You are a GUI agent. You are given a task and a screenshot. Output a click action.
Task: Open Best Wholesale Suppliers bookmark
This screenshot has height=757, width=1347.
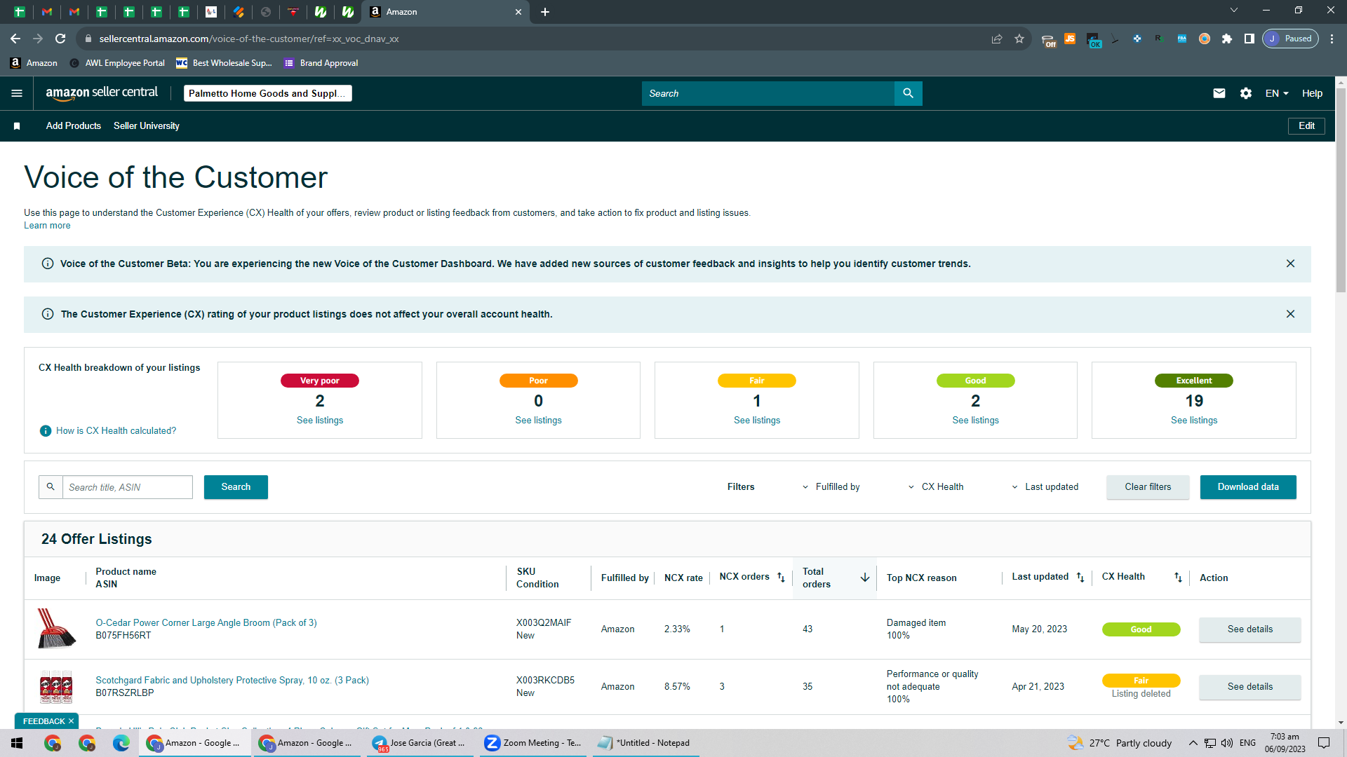click(224, 63)
